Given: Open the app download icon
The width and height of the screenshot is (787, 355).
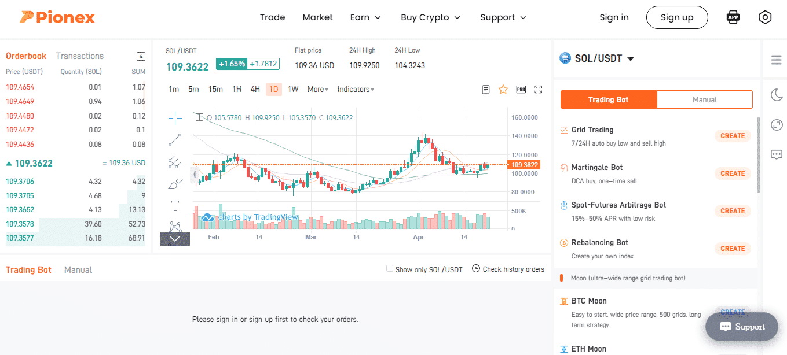Looking at the screenshot, I should click(x=733, y=17).
